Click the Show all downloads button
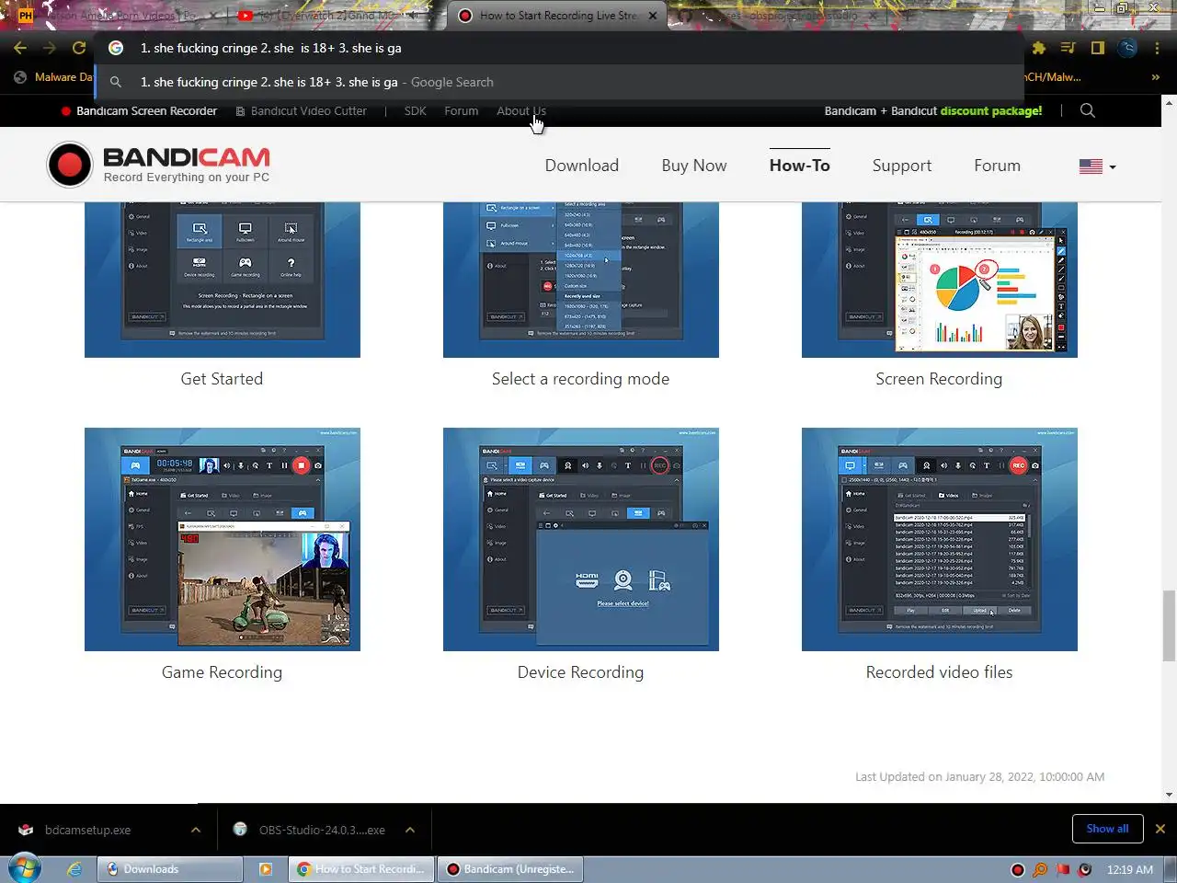 point(1107,829)
